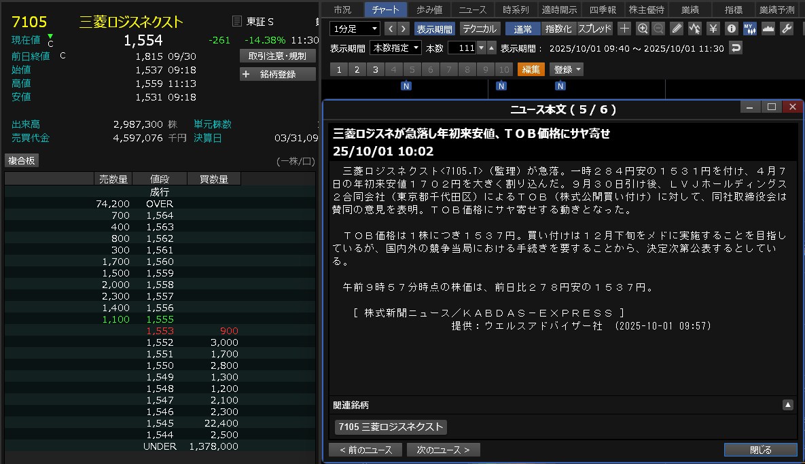Select the pencil drawing tool

click(677, 29)
